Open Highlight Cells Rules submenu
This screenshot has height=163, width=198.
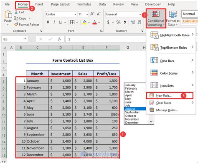pyautogui.click(x=171, y=35)
